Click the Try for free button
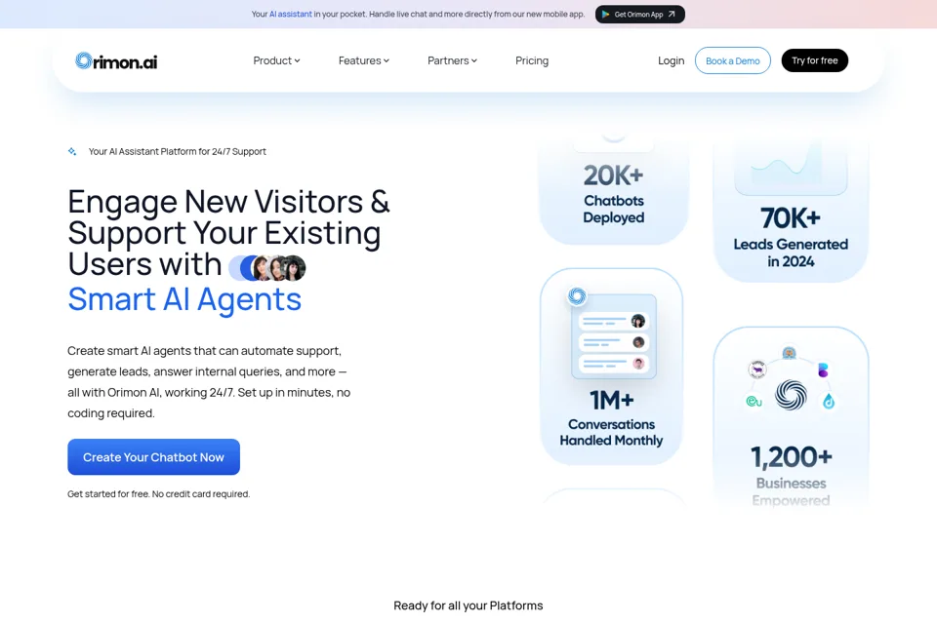This screenshot has width=937, height=624. click(814, 60)
